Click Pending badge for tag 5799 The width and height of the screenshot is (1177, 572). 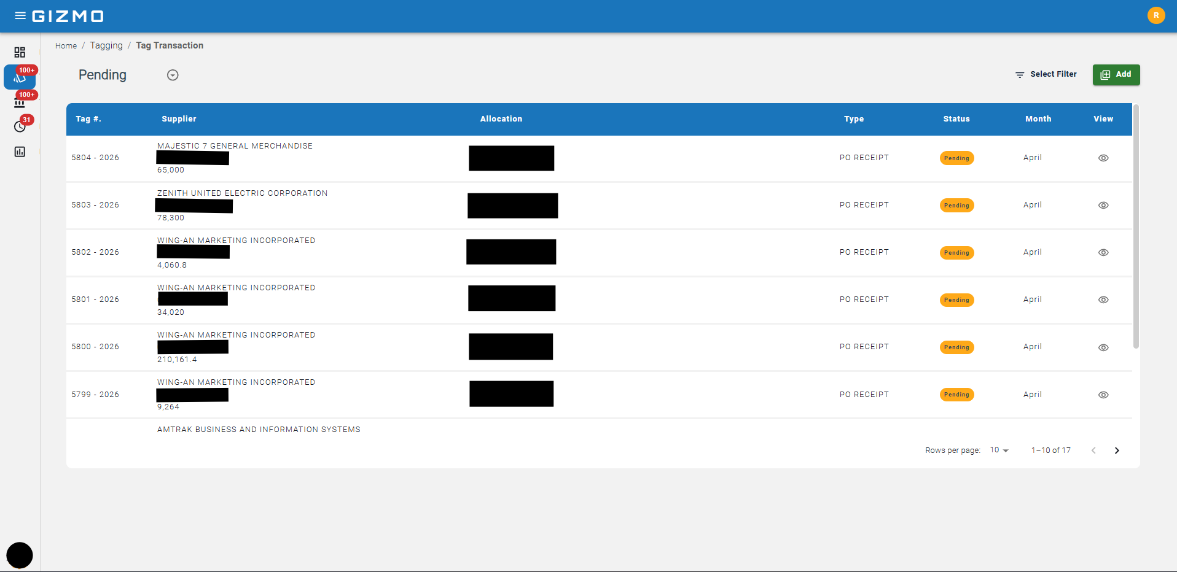[956, 395]
